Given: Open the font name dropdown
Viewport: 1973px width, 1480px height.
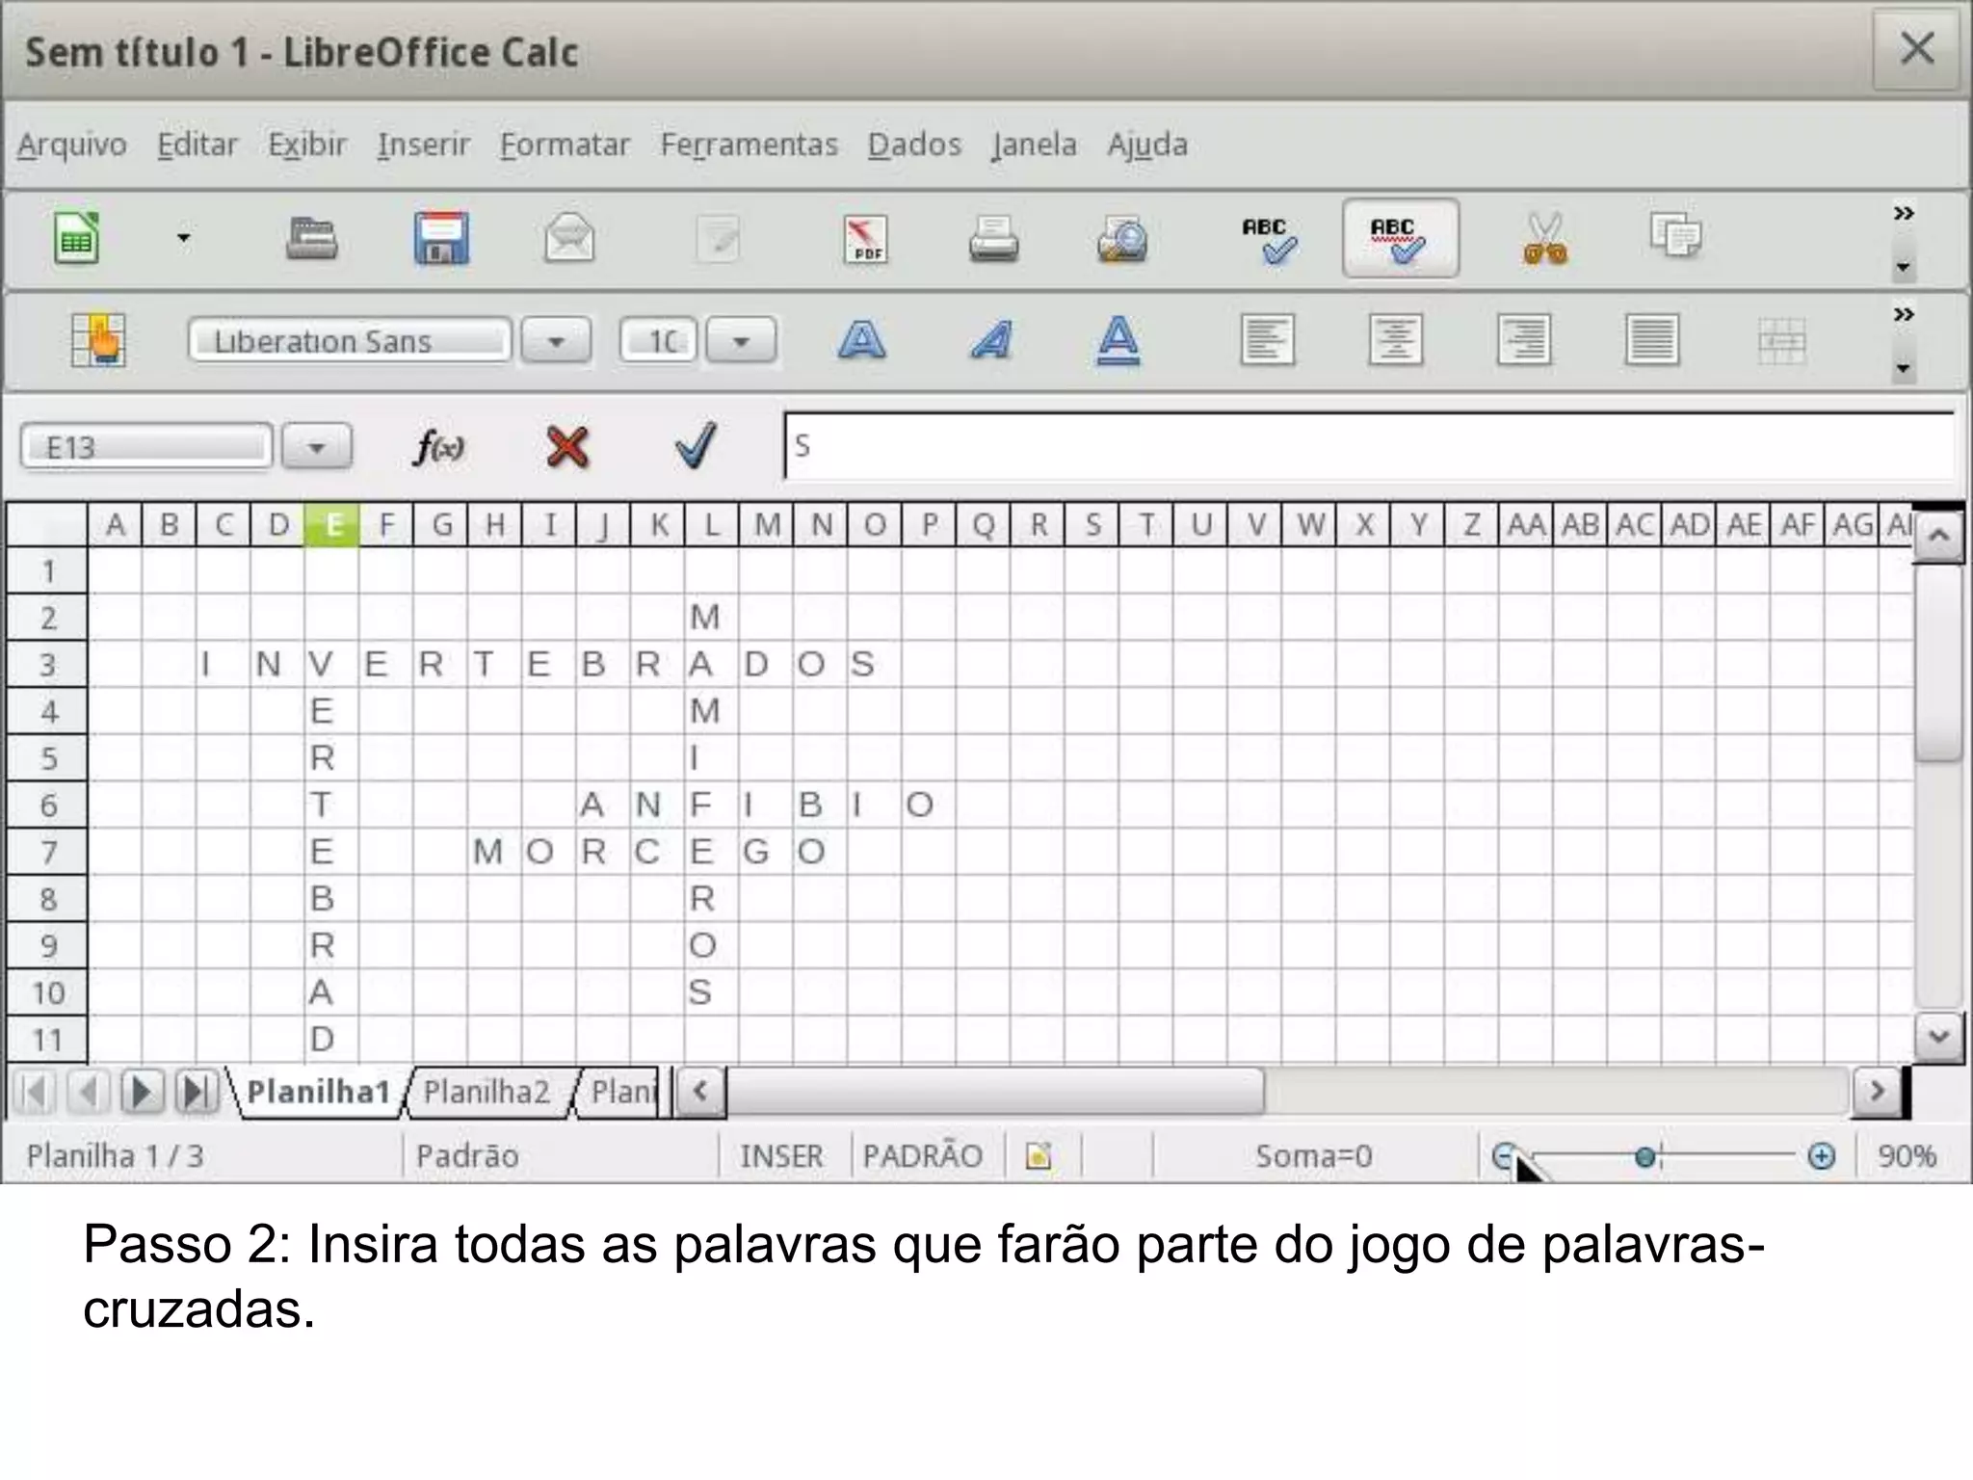Looking at the screenshot, I should click(x=556, y=341).
